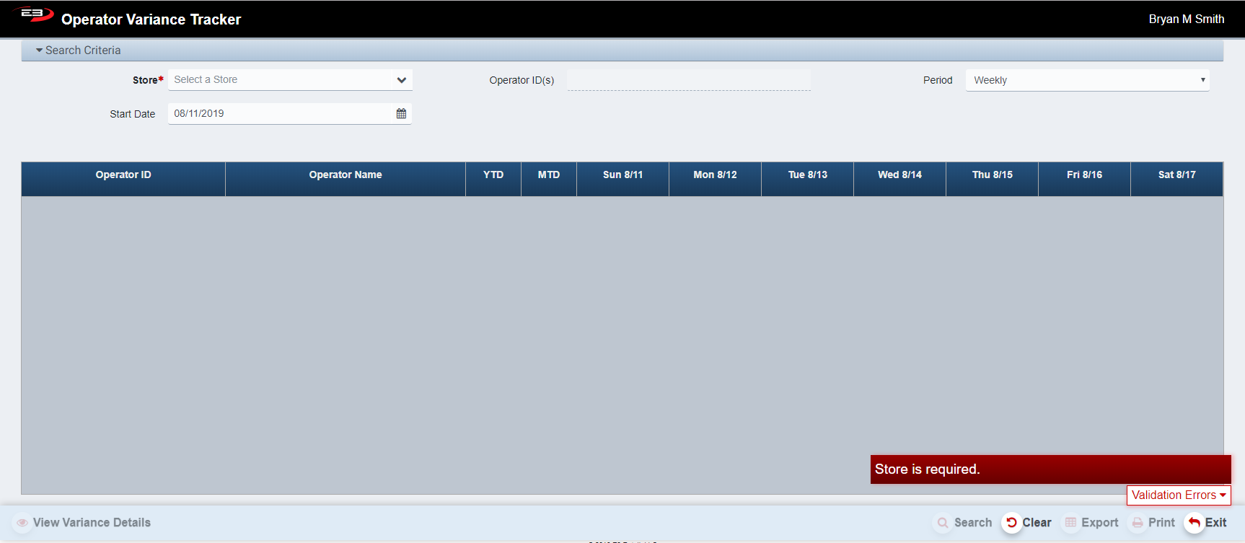Click the YTD column header

[x=493, y=175]
